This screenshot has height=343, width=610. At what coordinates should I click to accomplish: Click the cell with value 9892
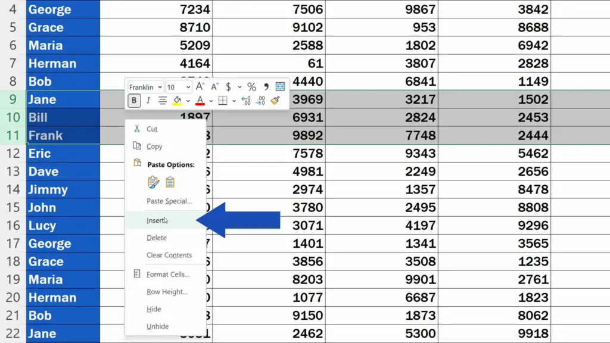tap(269, 135)
